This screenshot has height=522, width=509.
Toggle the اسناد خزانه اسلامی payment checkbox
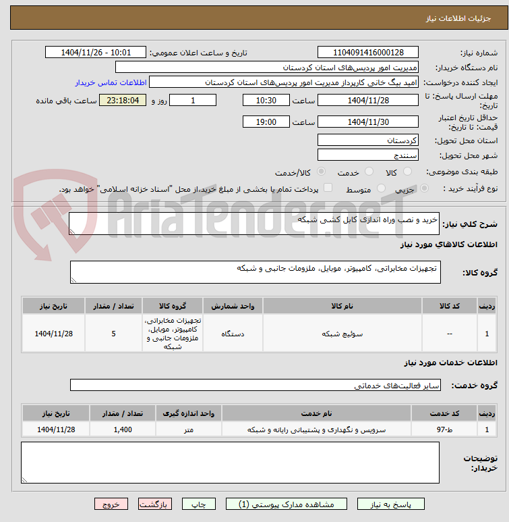(328, 188)
